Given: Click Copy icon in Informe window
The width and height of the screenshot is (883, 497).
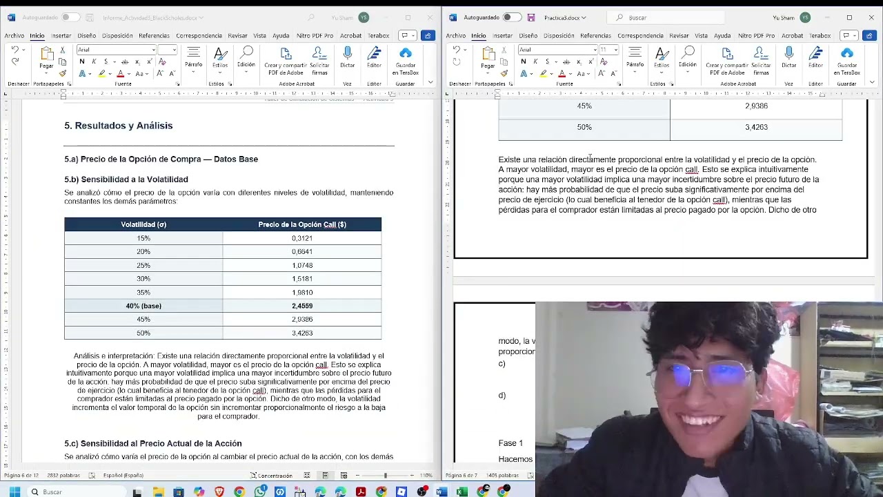Looking at the screenshot, I should coord(62,62).
